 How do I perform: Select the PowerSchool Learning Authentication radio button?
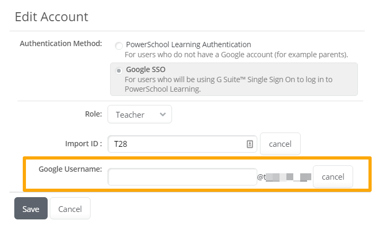pos(119,46)
